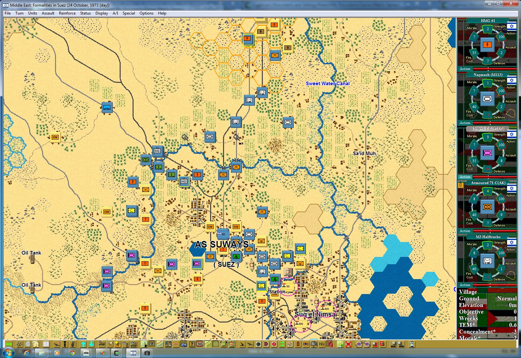Open the Display menu

pos(102,13)
